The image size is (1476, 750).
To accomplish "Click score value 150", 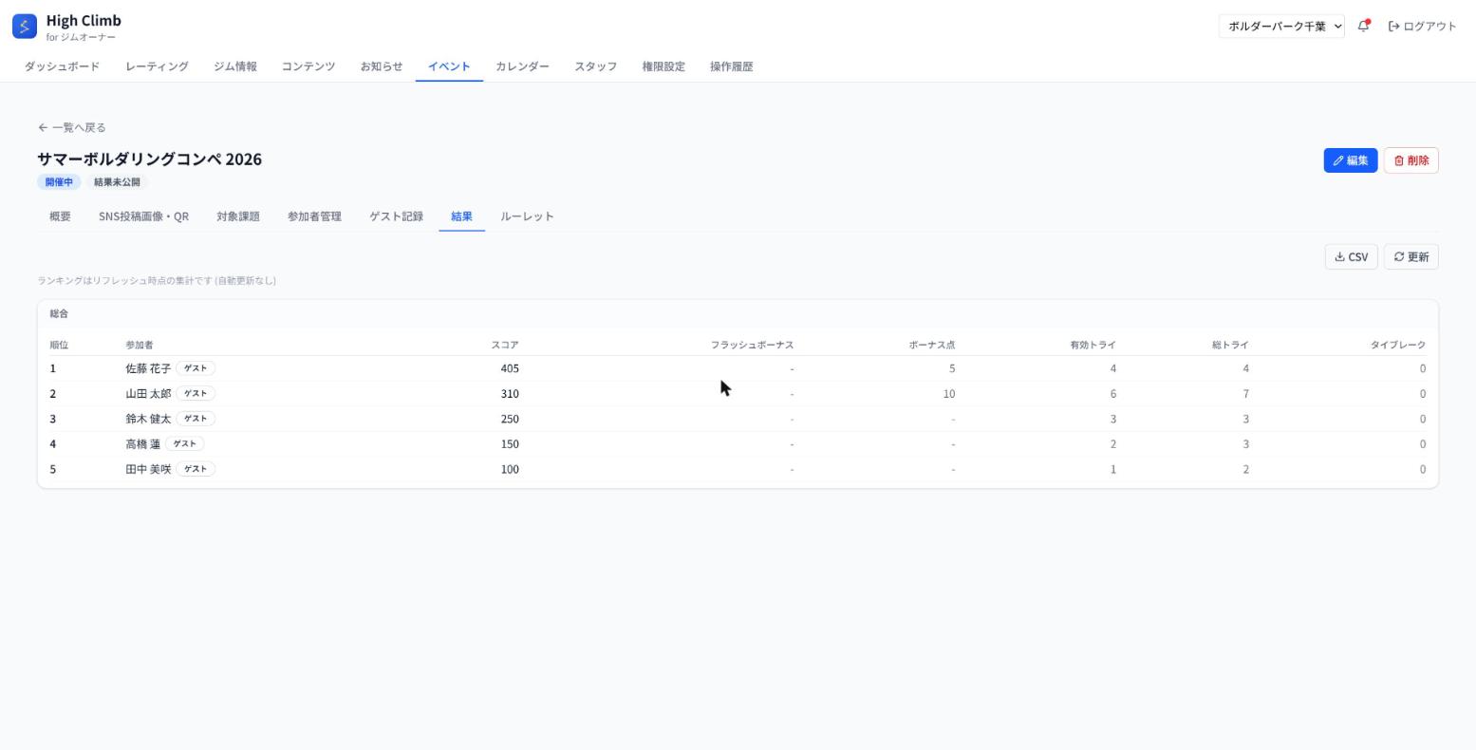I will click(x=510, y=444).
